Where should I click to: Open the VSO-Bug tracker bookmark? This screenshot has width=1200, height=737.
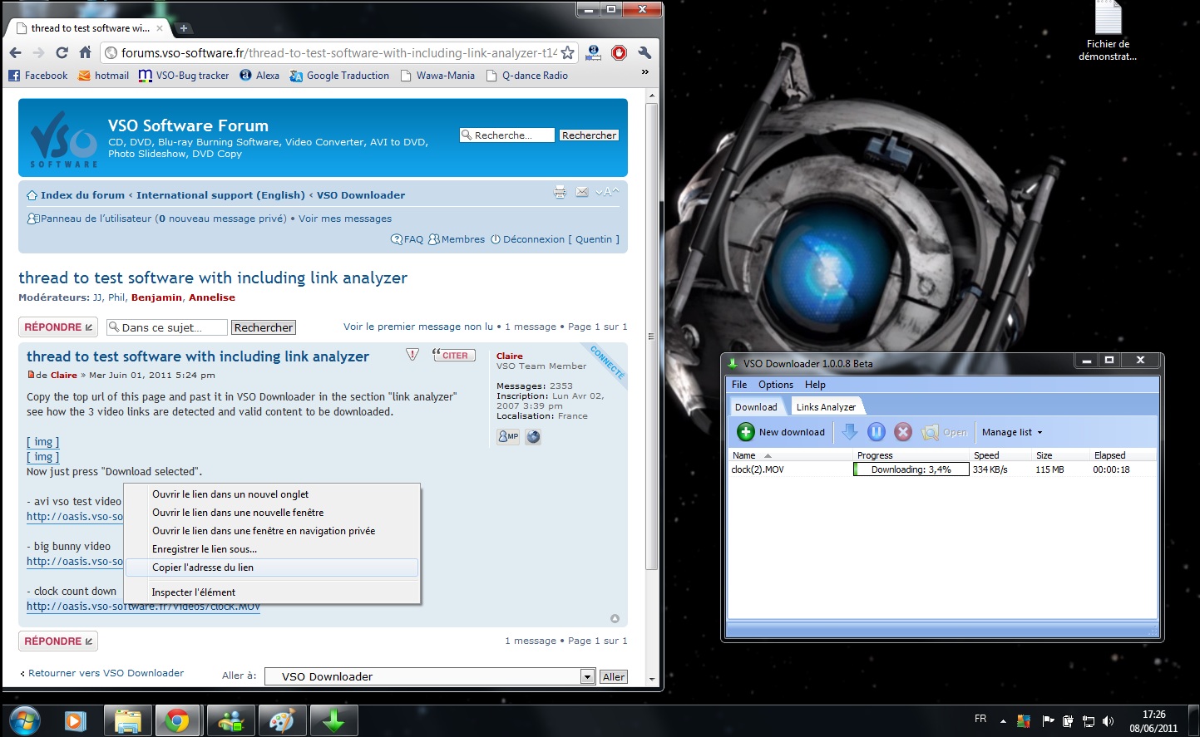pos(184,76)
